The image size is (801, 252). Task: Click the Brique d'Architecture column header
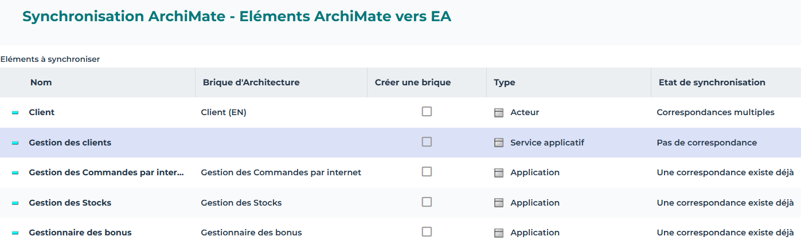(x=251, y=82)
